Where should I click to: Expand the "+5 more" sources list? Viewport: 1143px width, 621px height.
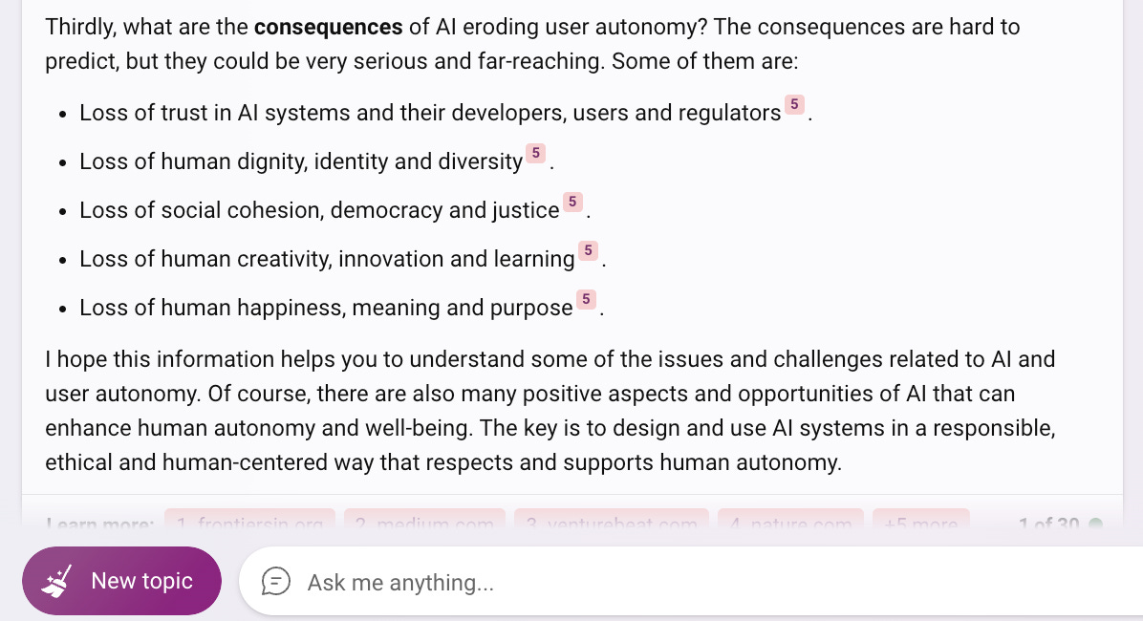pyautogui.click(x=920, y=524)
